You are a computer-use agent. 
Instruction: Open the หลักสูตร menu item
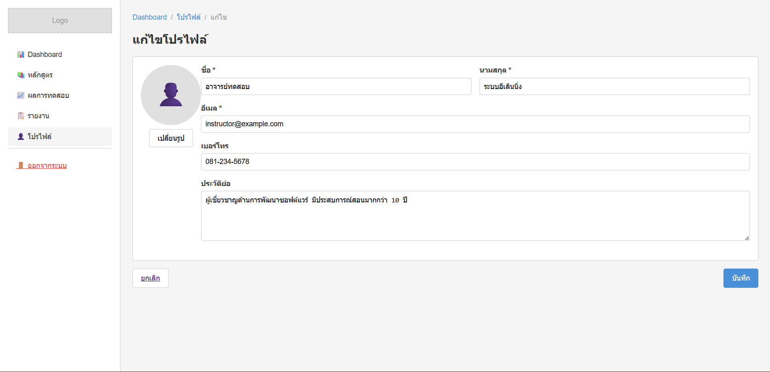coord(40,75)
